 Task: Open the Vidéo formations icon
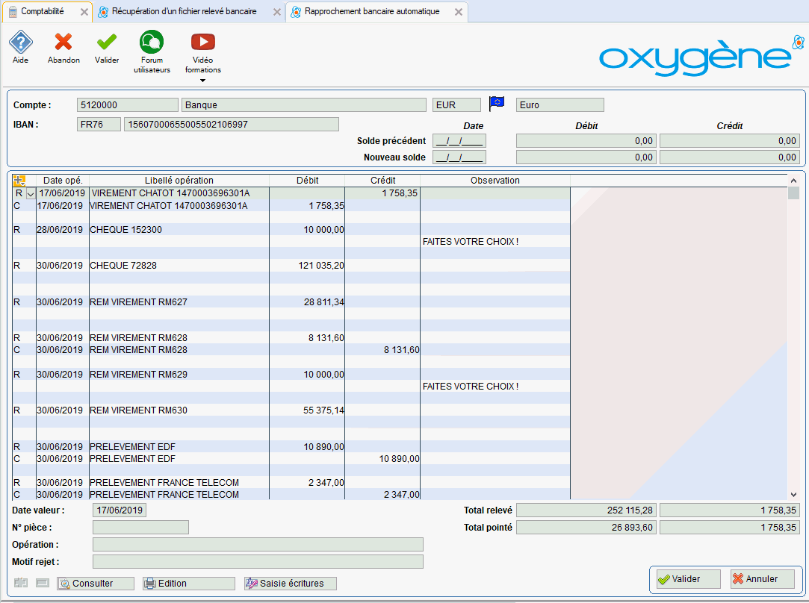coord(202,43)
